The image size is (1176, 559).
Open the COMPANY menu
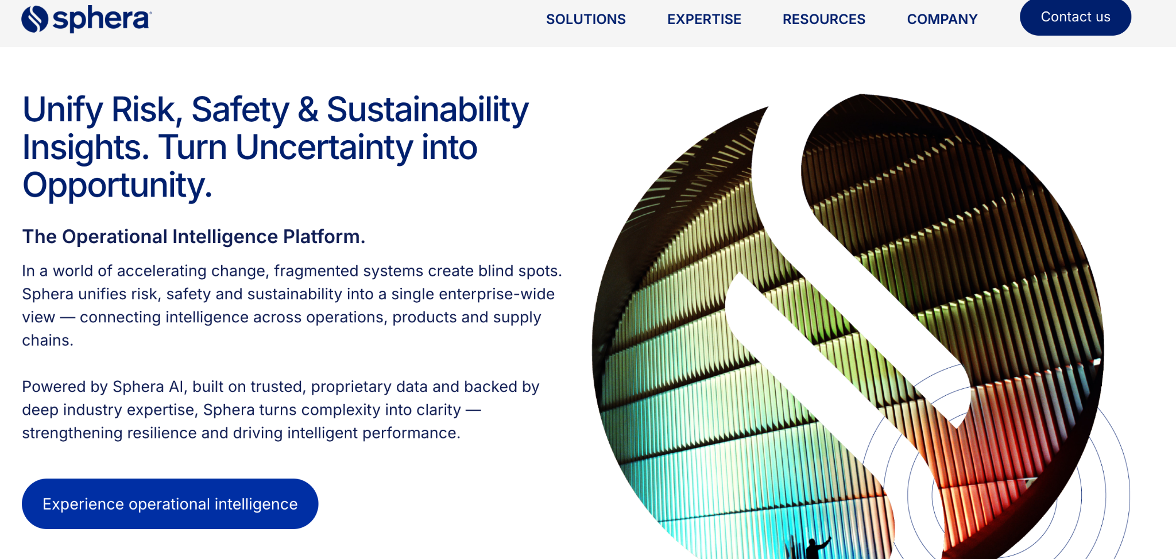point(942,20)
